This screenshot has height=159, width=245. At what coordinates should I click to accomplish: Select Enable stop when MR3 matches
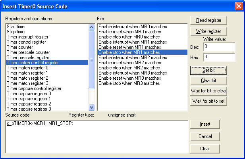(x=143, y=83)
